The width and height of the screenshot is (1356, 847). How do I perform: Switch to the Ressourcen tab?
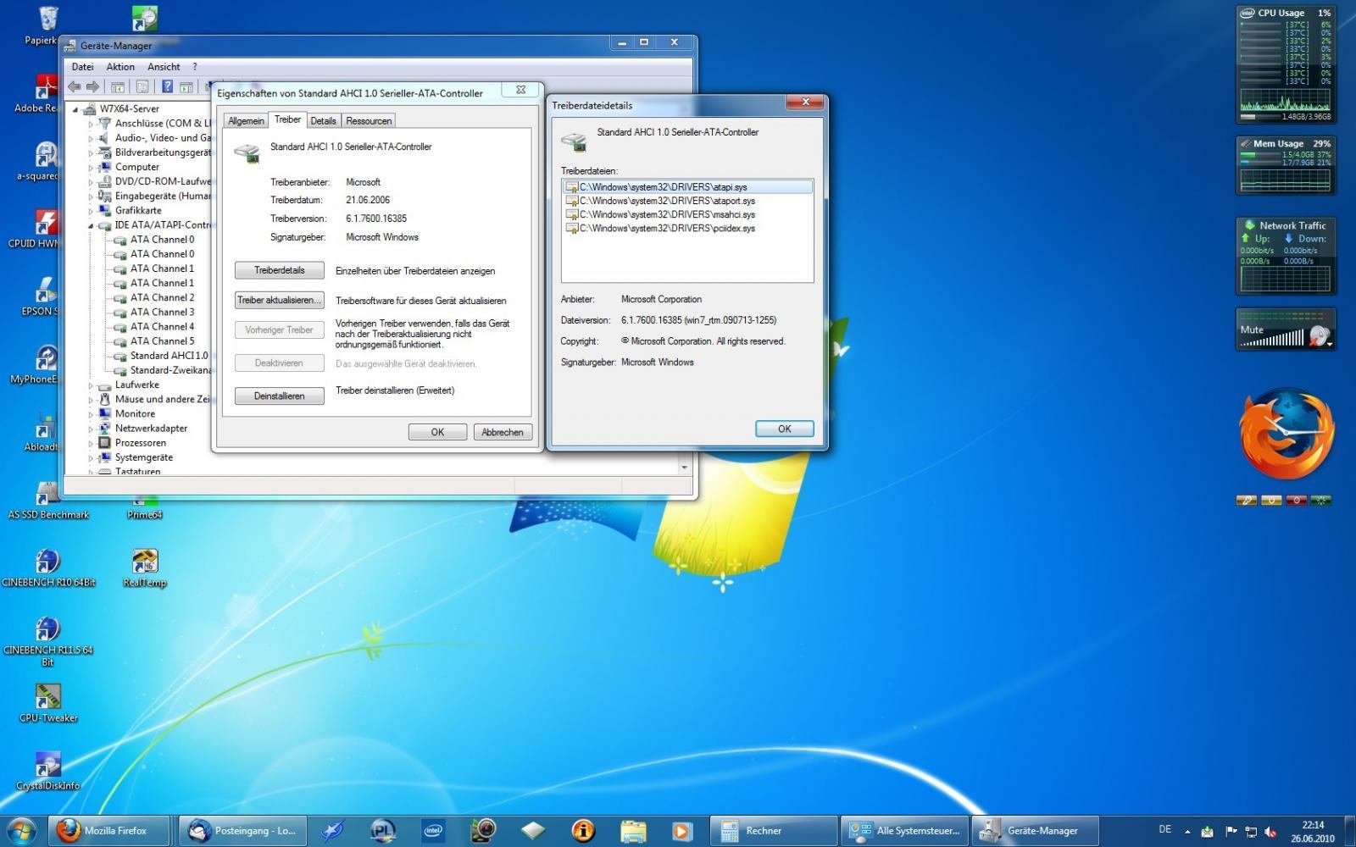click(369, 121)
